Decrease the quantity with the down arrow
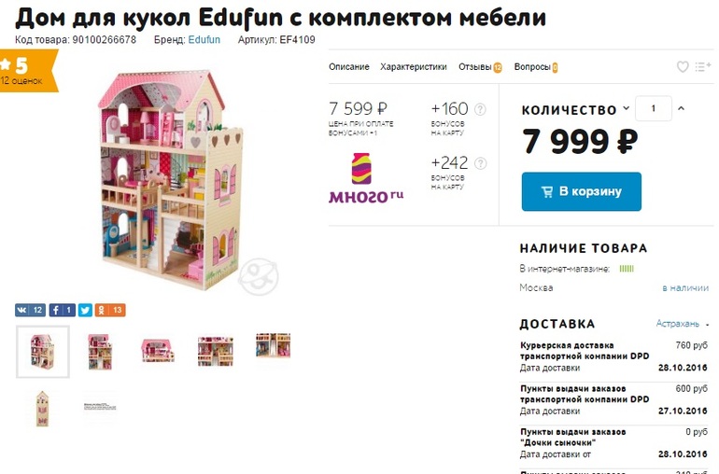Image resolution: width=719 pixels, height=474 pixels. pos(626,108)
